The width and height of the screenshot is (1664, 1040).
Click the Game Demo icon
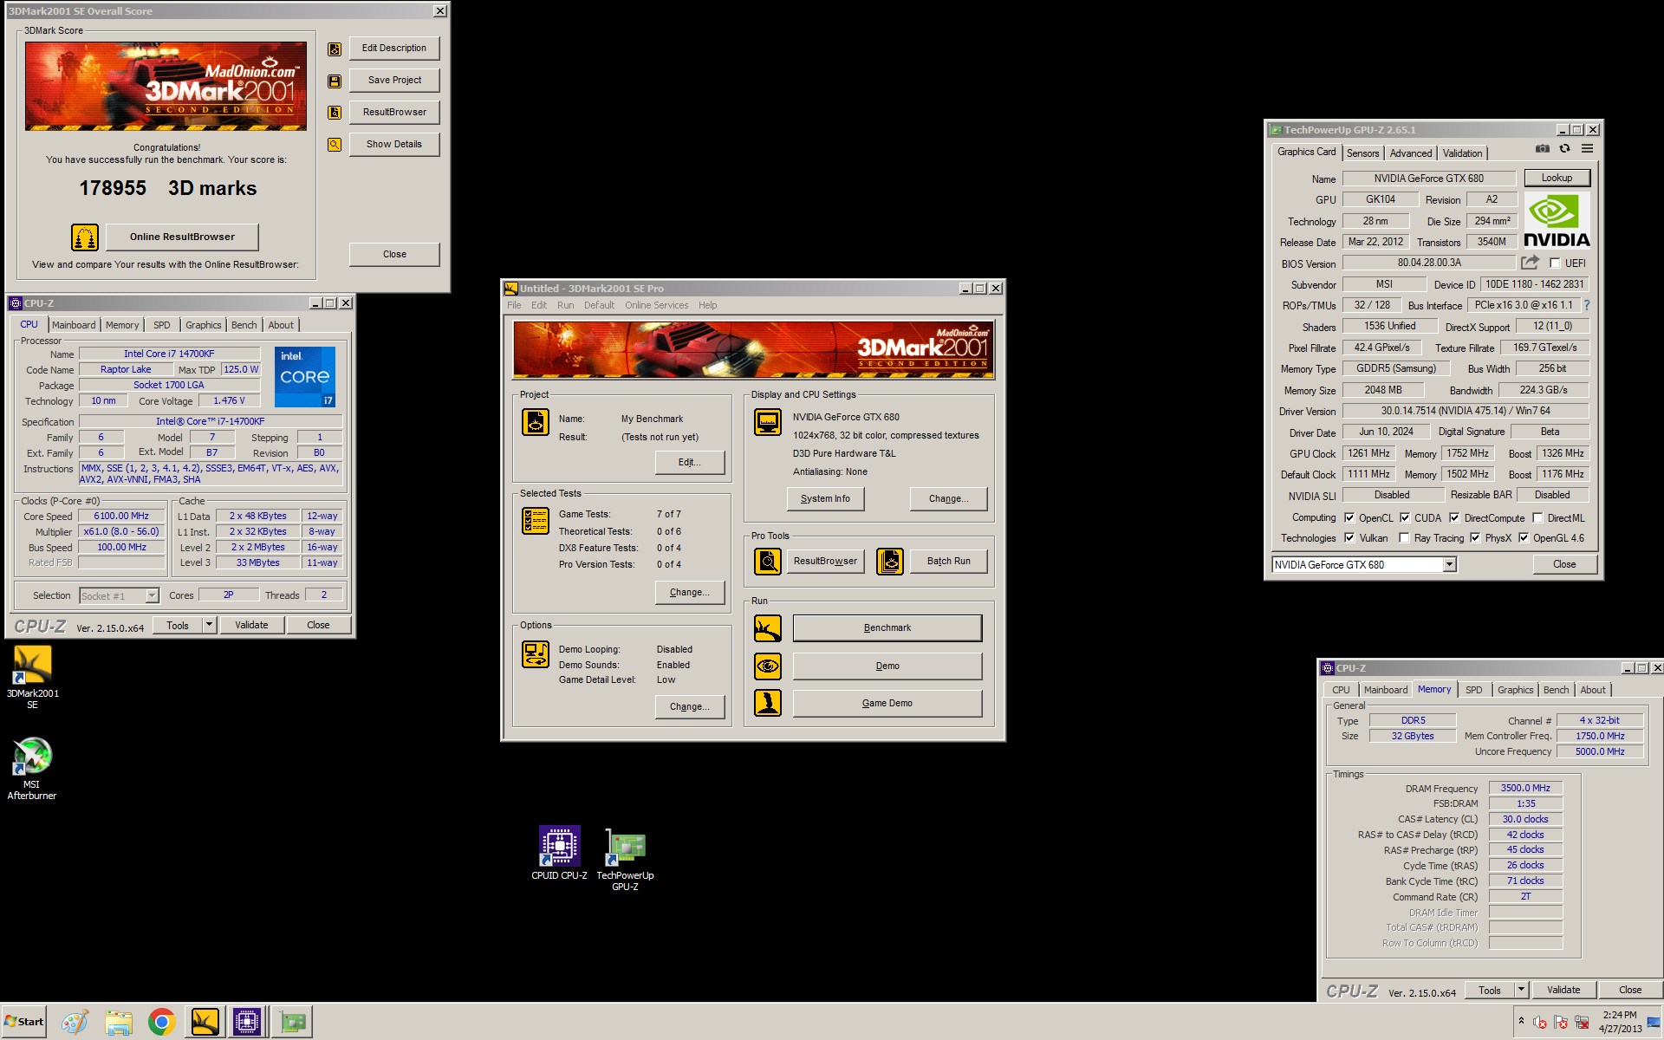768,703
